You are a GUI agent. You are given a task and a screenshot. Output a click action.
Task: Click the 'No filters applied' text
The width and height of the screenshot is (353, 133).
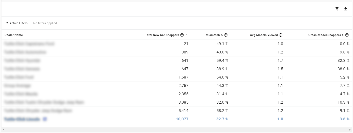(x=45, y=23)
